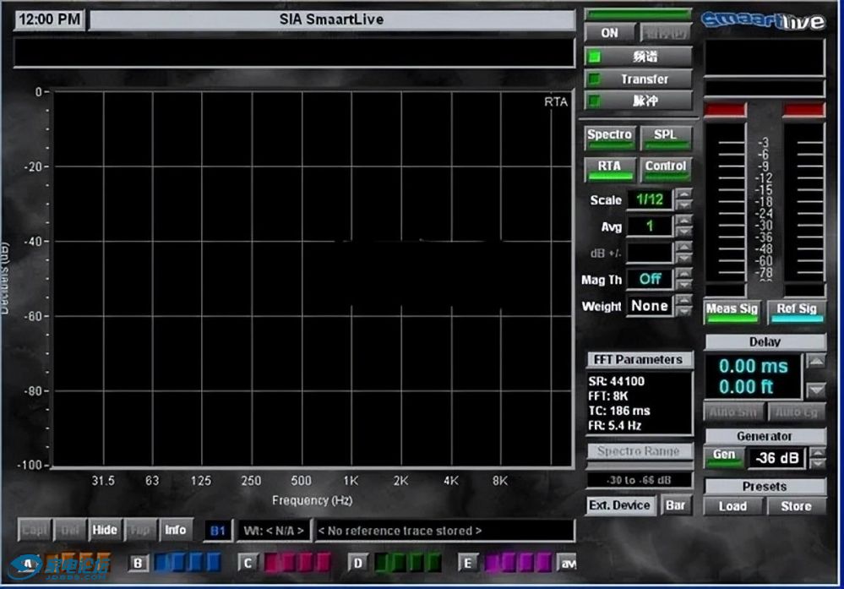This screenshot has height=589, width=844.
Task: Click the Scale value field showing 1/12
Action: tap(650, 199)
